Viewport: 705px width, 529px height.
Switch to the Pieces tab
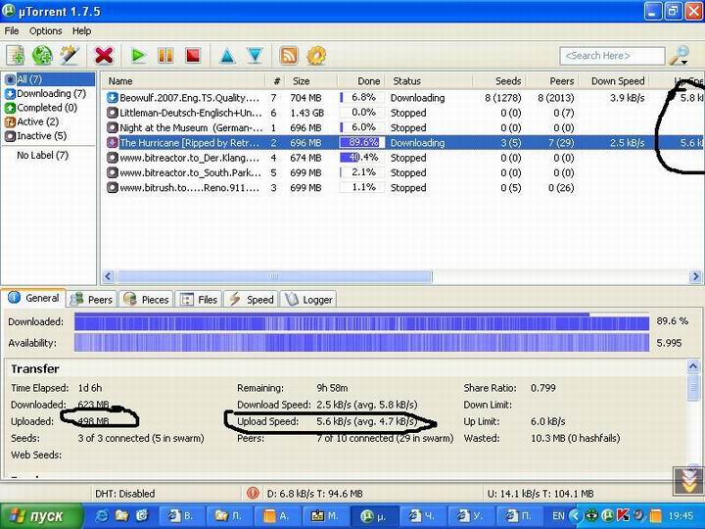(x=146, y=300)
